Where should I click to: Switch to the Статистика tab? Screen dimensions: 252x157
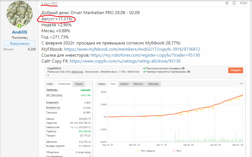click(64, 84)
